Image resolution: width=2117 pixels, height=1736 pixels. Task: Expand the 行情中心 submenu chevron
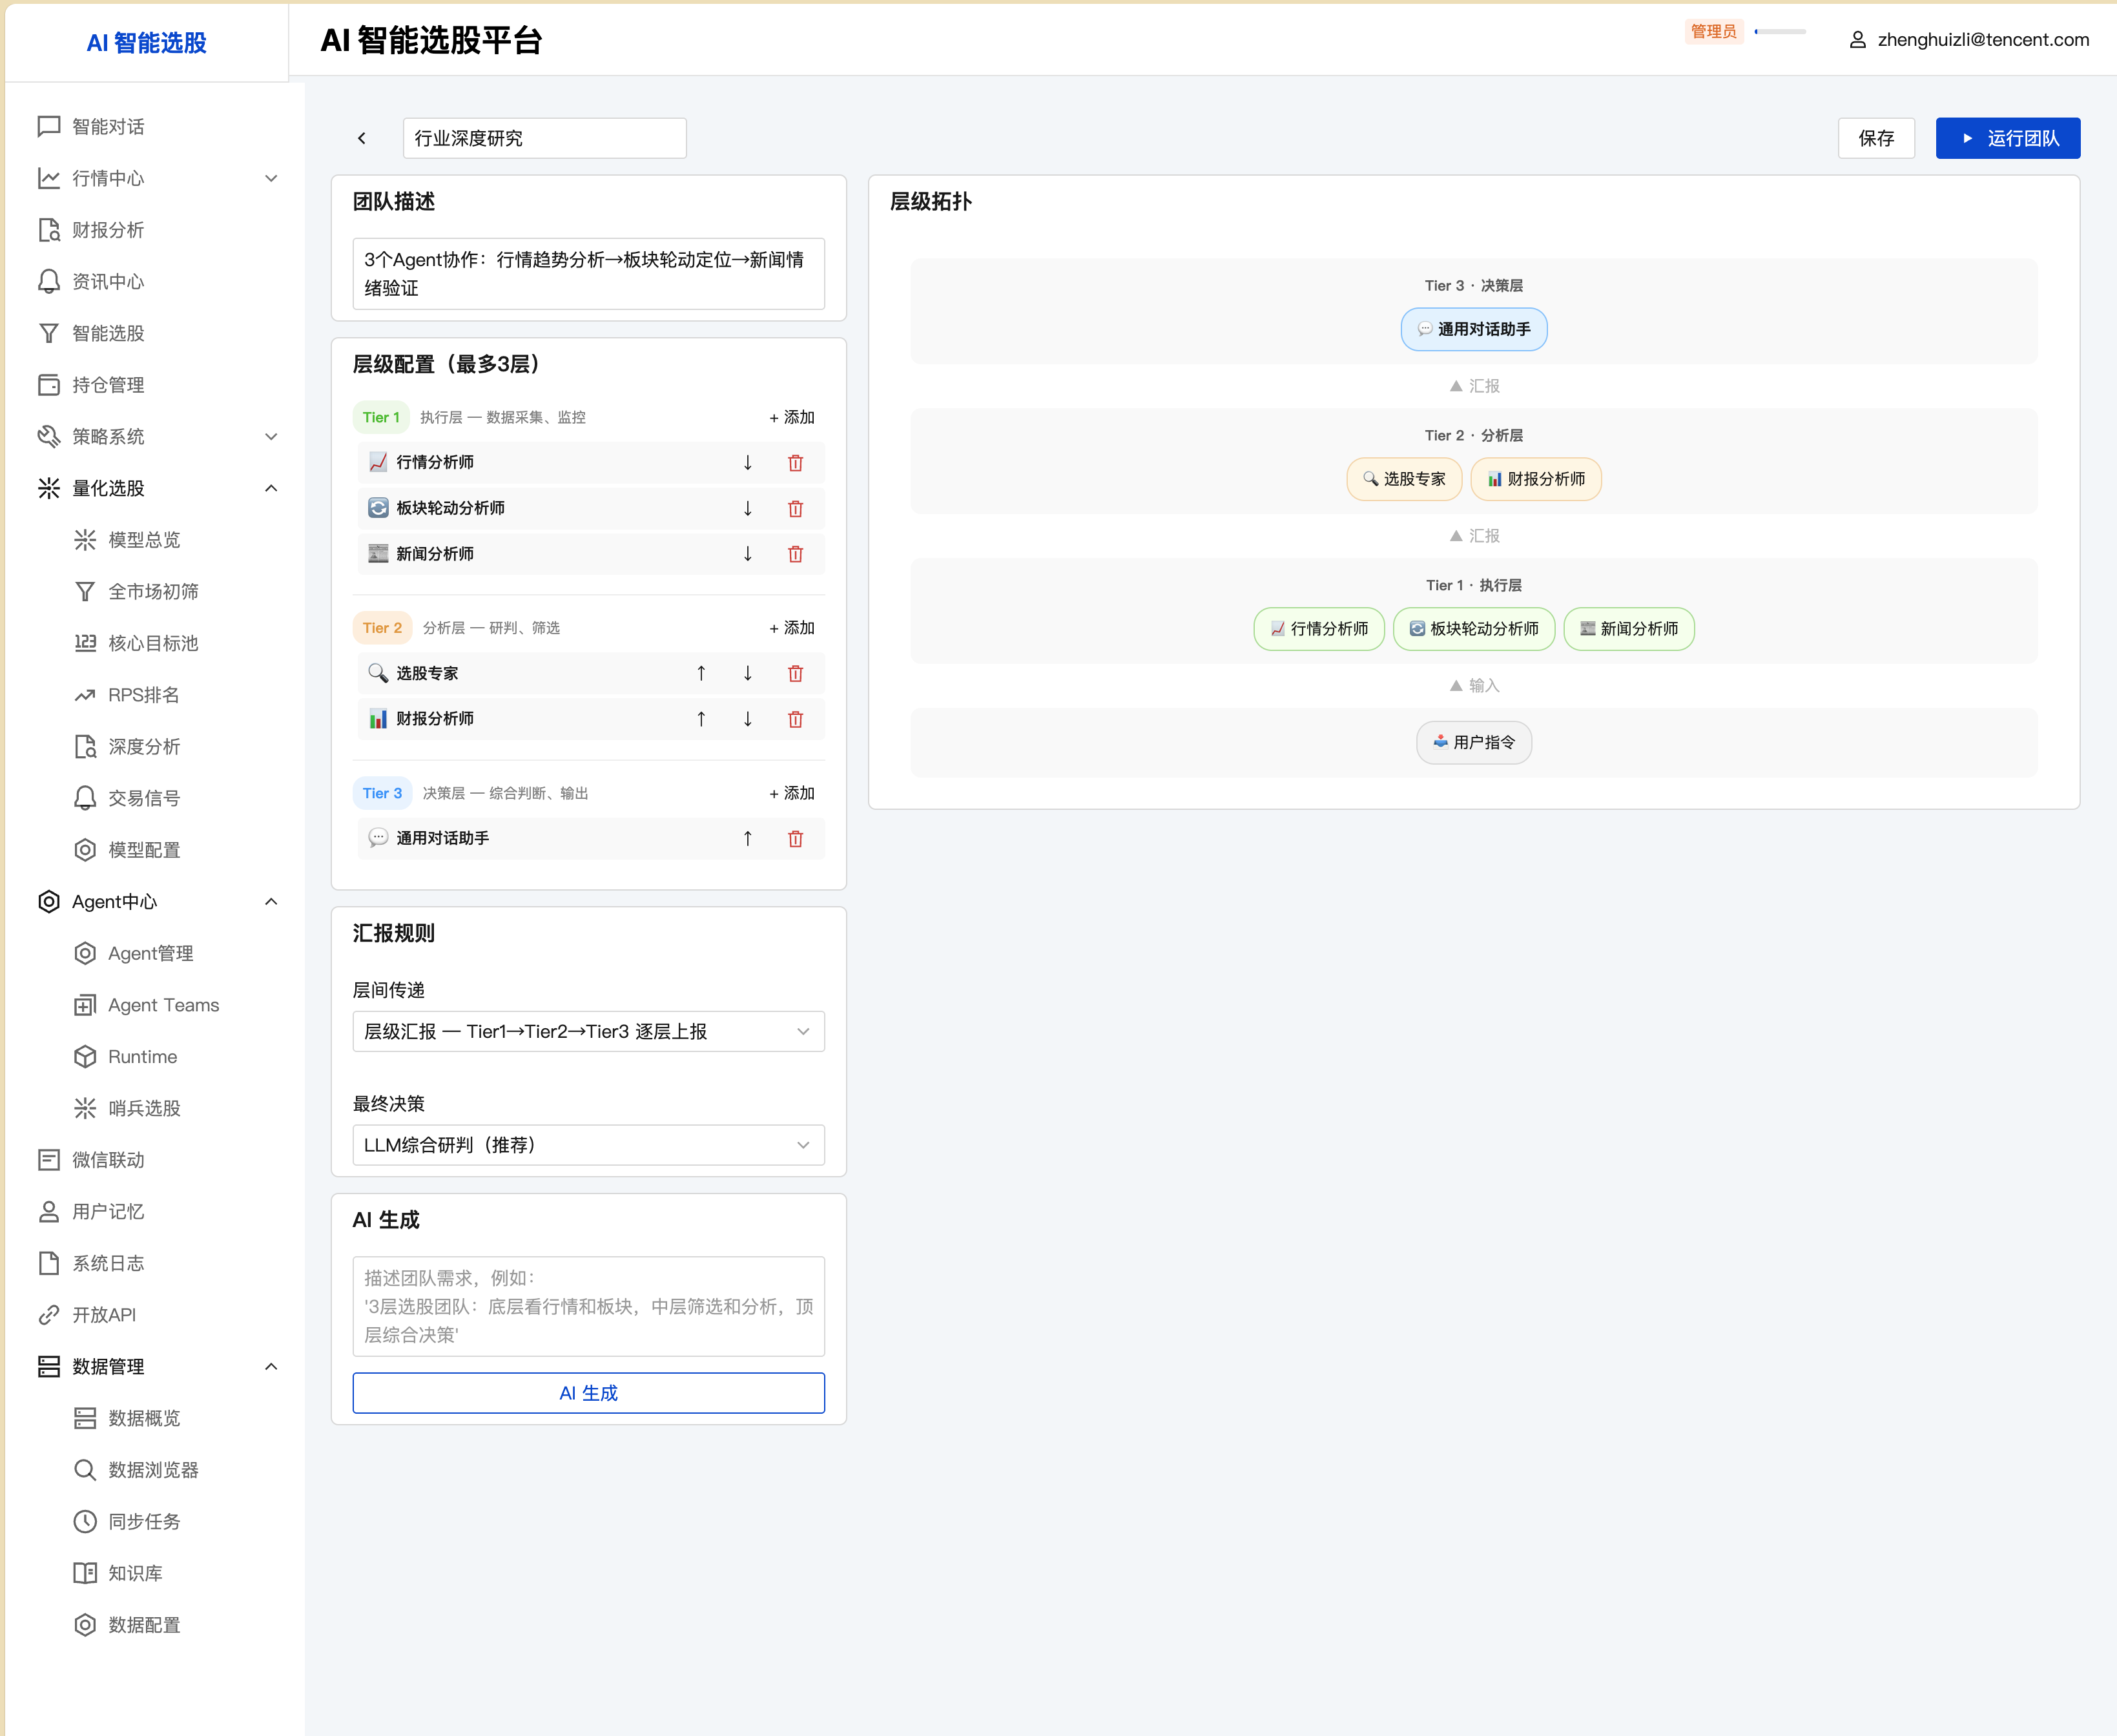(x=271, y=178)
